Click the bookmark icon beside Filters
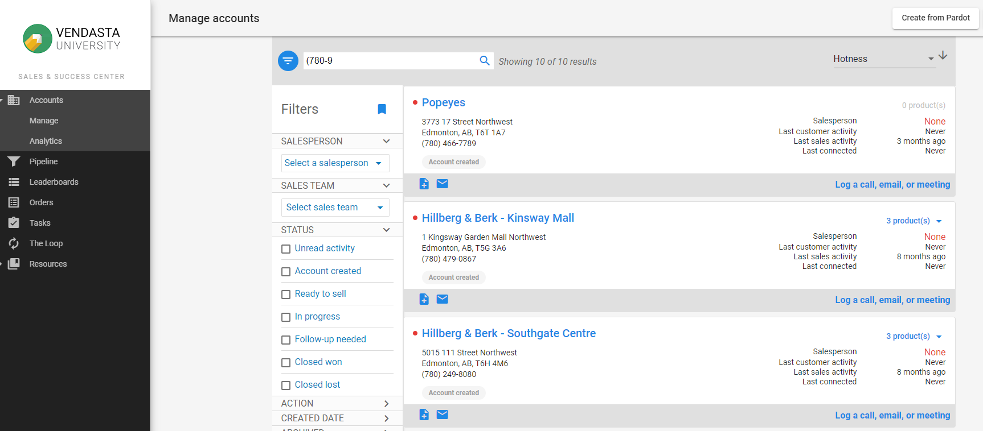Image resolution: width=983 pixels, height=431 pixels. point(382,109)
